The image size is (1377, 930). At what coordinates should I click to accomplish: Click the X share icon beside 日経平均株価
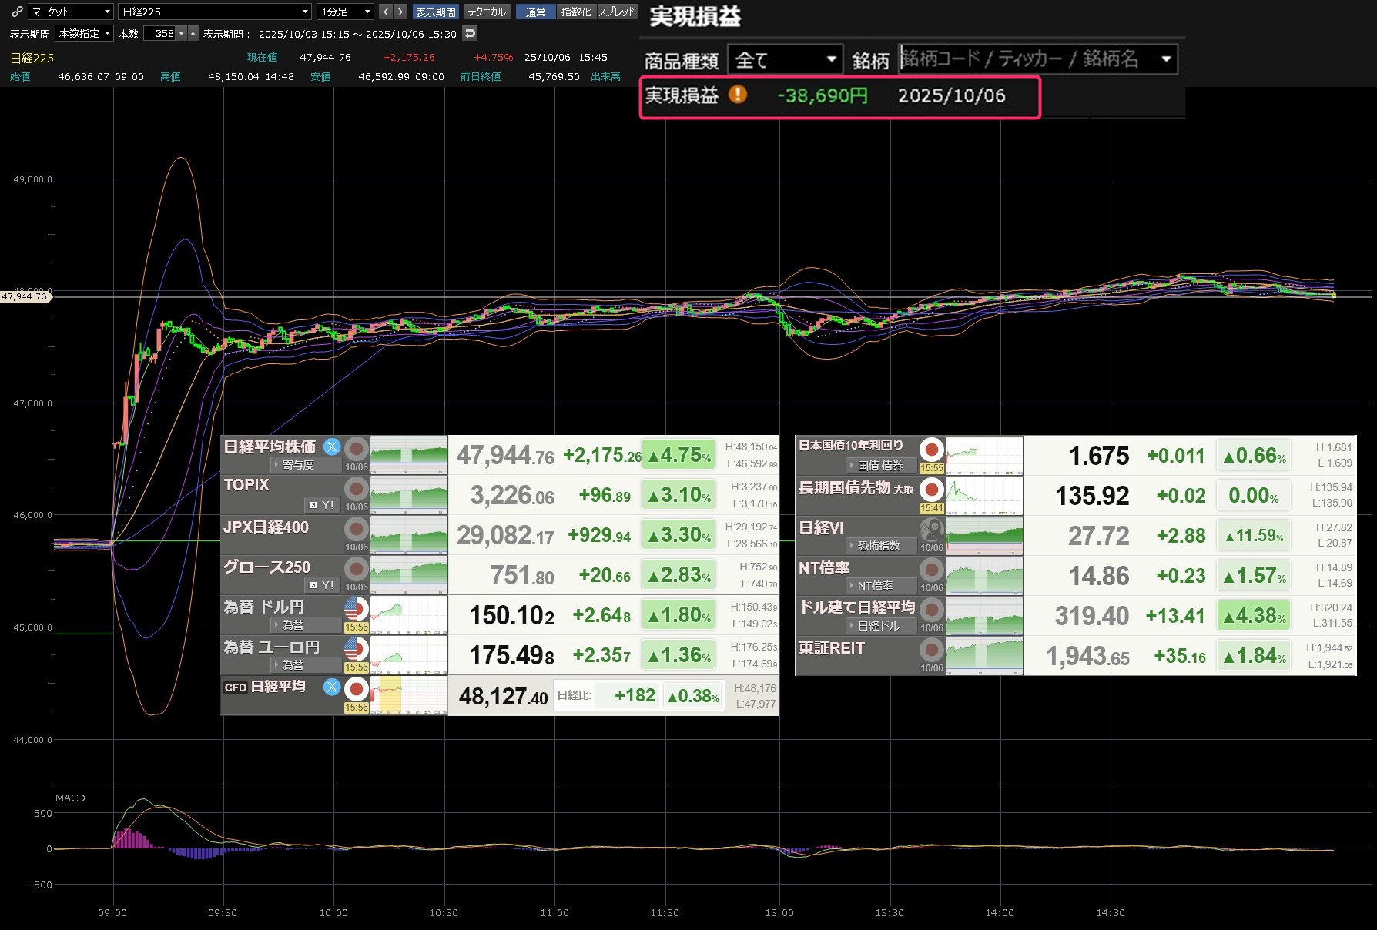pos(332,447)
